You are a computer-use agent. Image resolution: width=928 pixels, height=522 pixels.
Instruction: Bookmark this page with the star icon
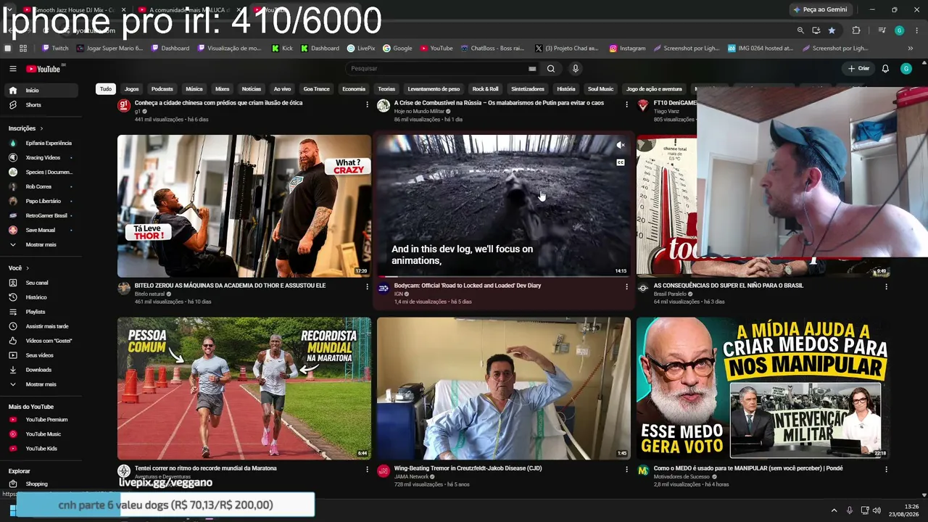pos(832,30)
